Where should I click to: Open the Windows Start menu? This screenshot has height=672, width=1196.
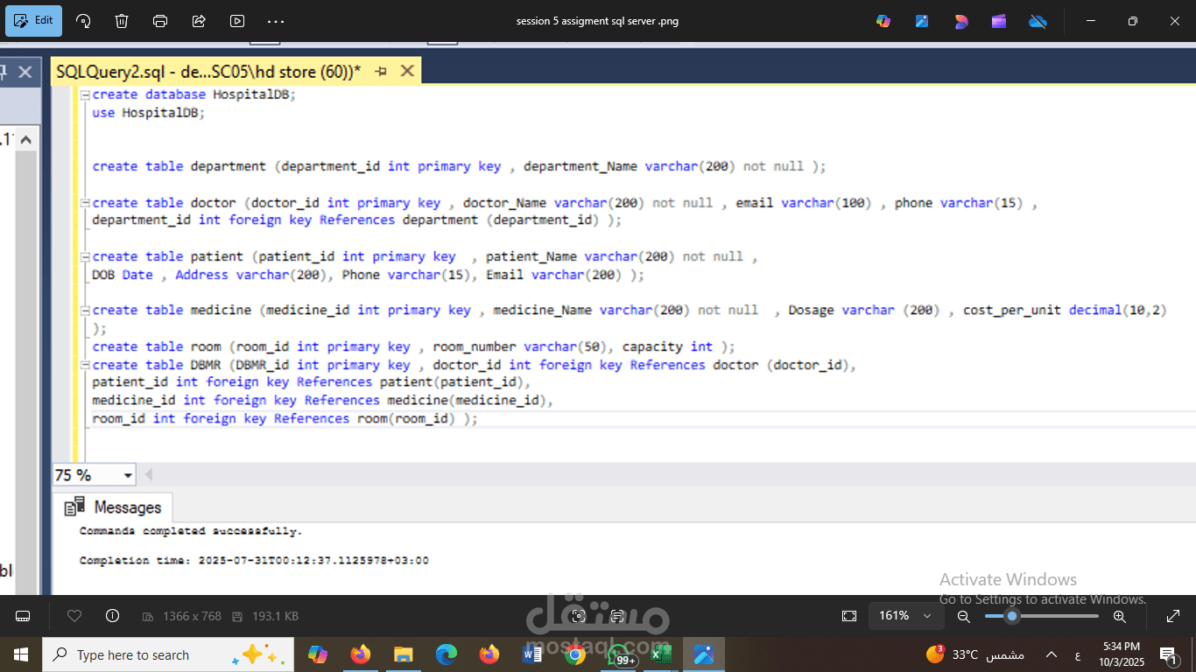click(x=20, y=654)
